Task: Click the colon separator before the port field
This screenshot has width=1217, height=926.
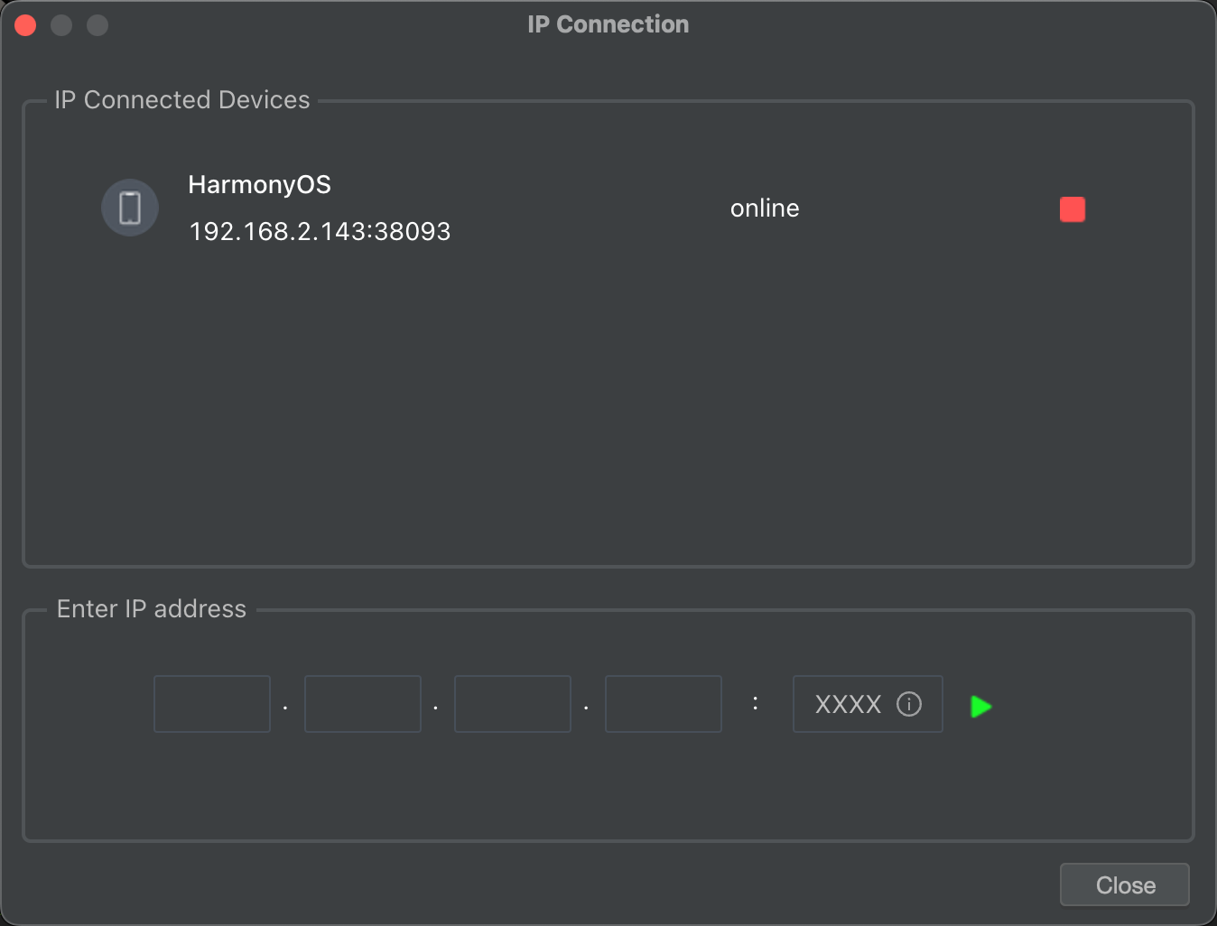Action: 756,702
